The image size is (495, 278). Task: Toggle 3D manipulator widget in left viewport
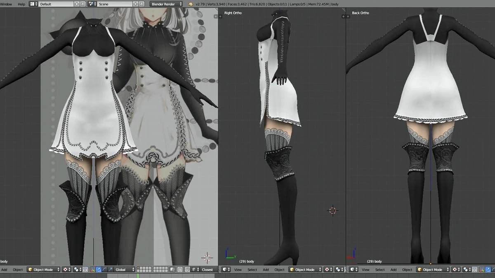(x=93, y=270)
